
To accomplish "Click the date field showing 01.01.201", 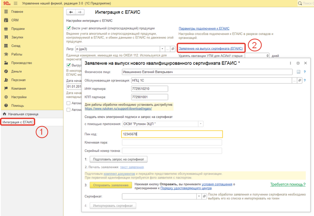I will tap(74, 86).
